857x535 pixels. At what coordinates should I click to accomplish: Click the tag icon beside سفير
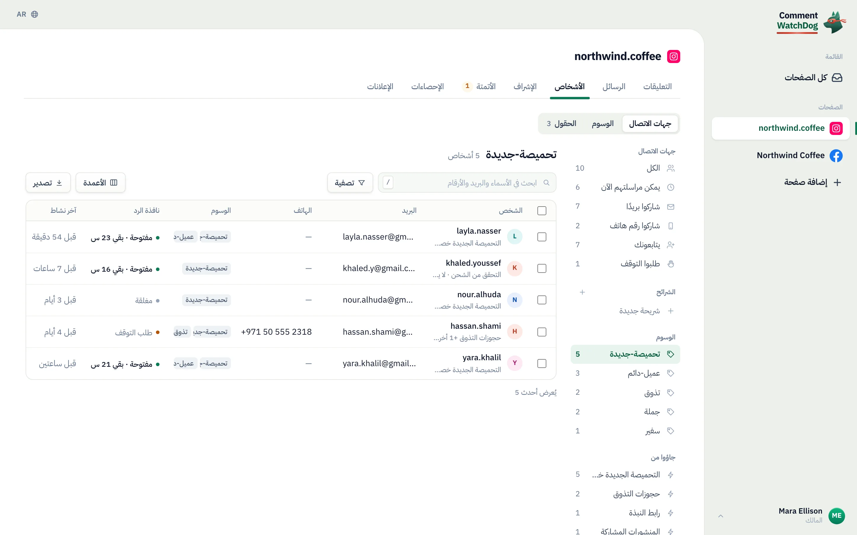point(671,431)
